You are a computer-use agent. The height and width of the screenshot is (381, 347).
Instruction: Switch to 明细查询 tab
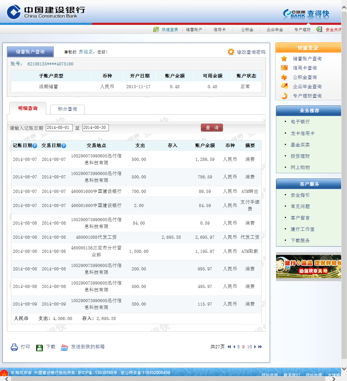(28, 109)
